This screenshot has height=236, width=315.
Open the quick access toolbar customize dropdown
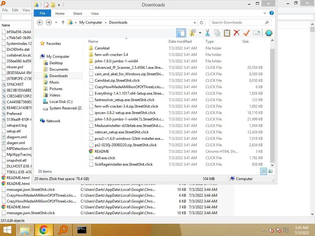coord(59,5)
